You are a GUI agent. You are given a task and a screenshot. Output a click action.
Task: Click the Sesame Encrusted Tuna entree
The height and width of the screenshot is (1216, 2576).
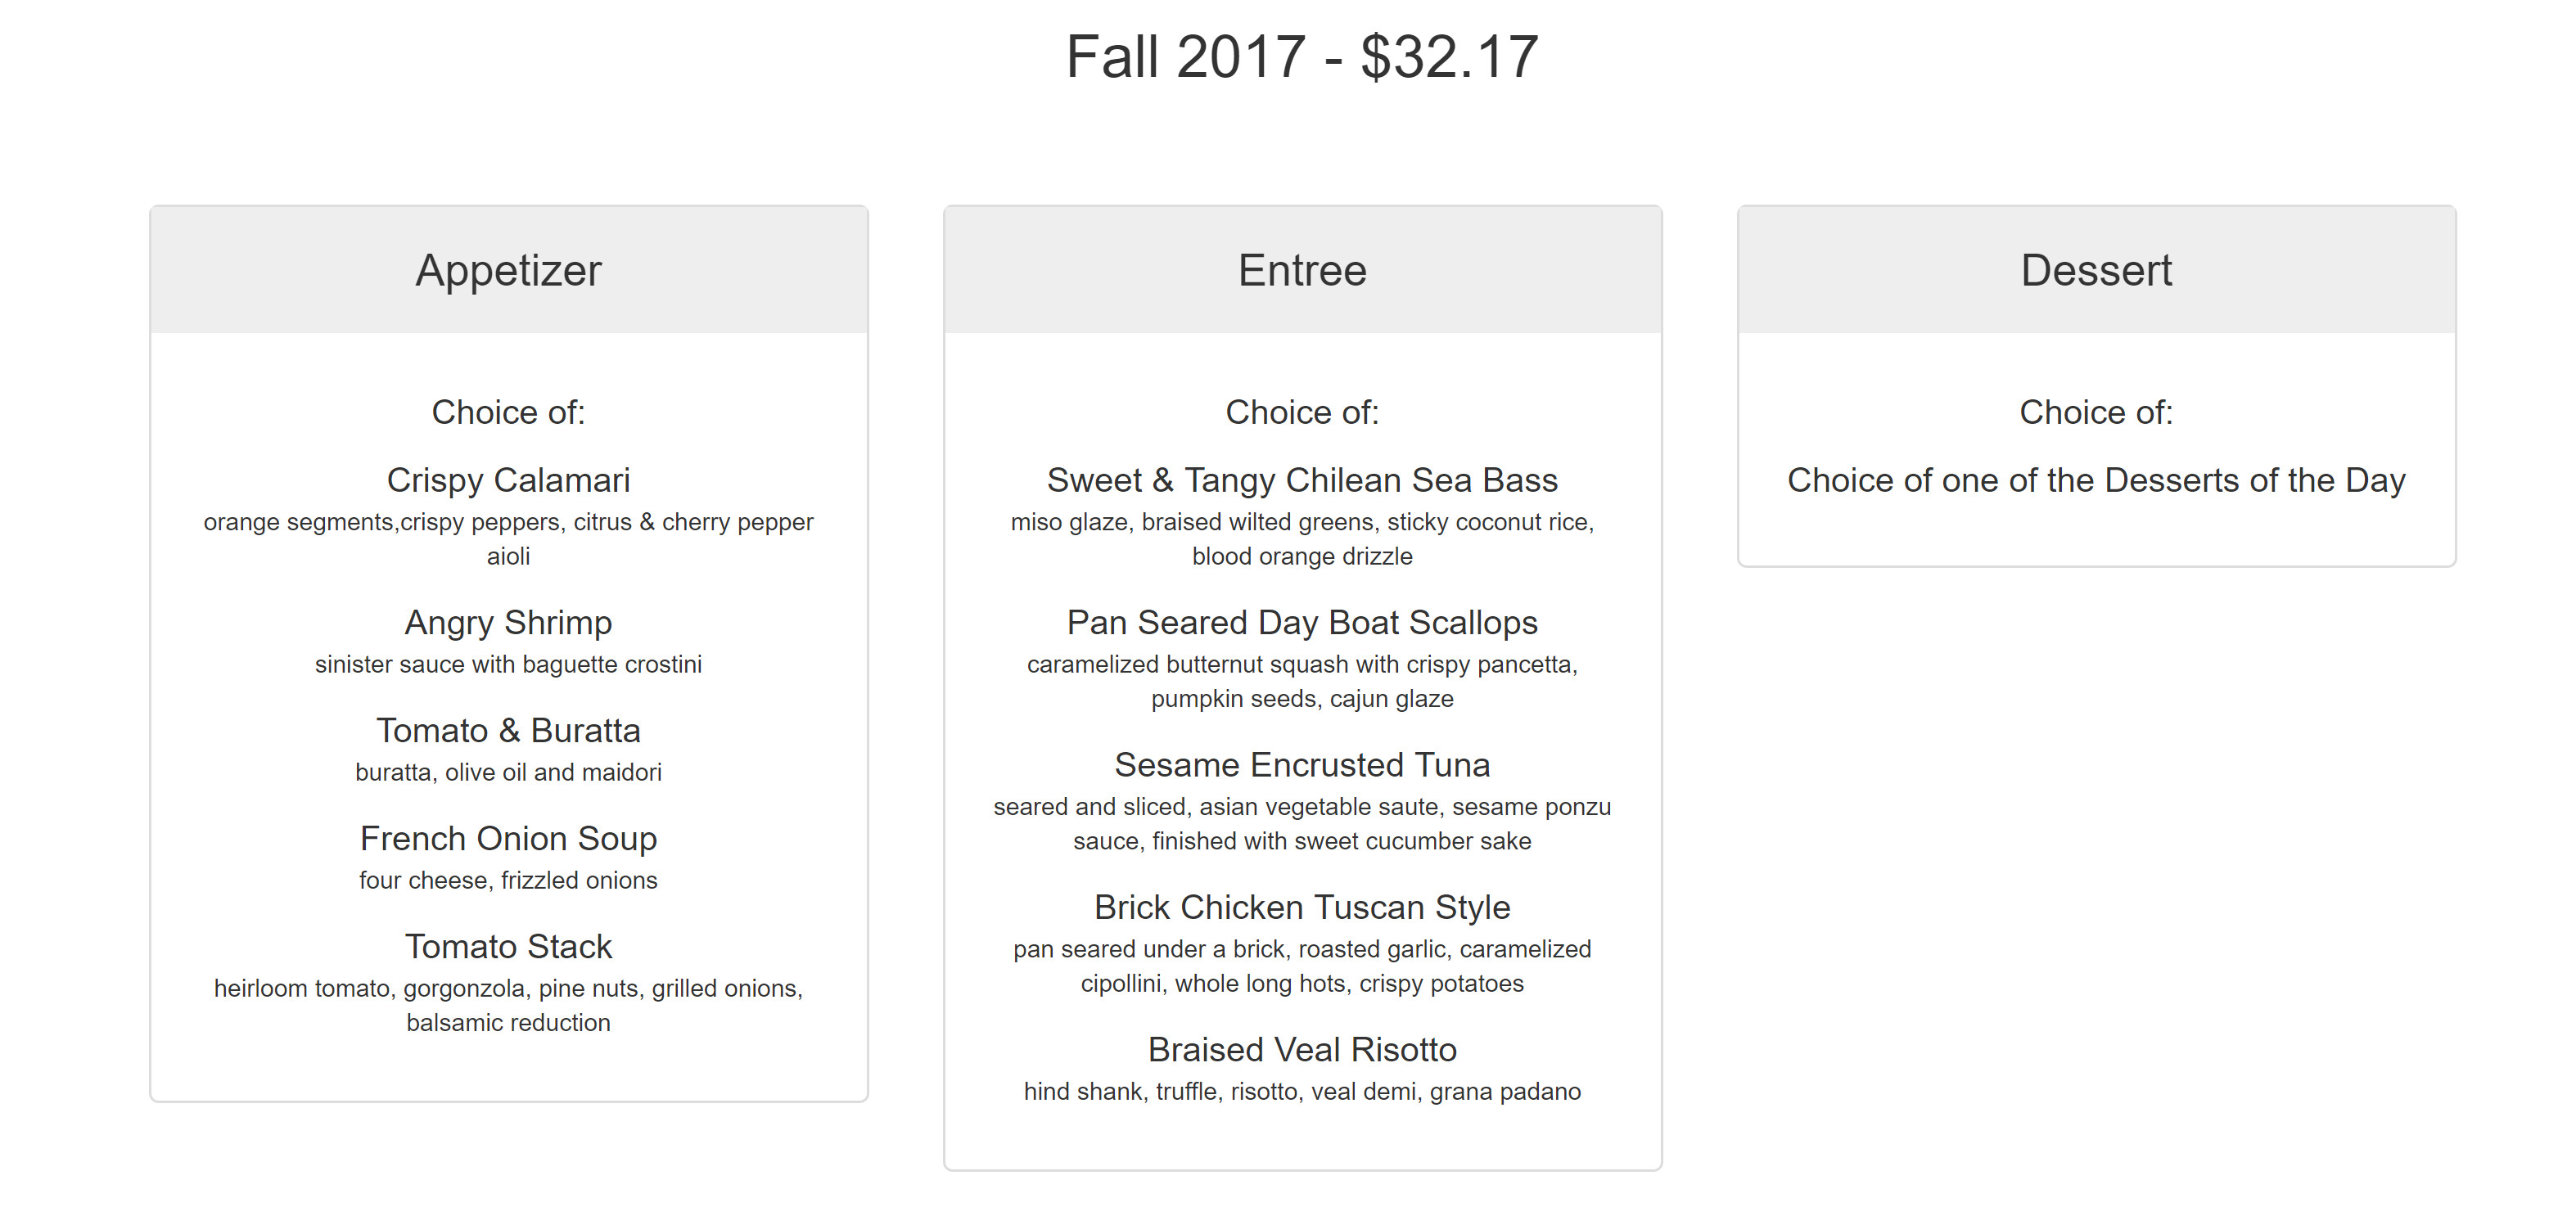pos(1302,765)
